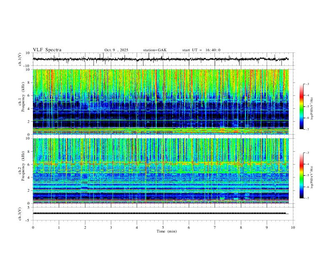This screenshot has height=255, width=330.
Task: Click the ch.2 spectrogram panel
Action: point(160,171)
